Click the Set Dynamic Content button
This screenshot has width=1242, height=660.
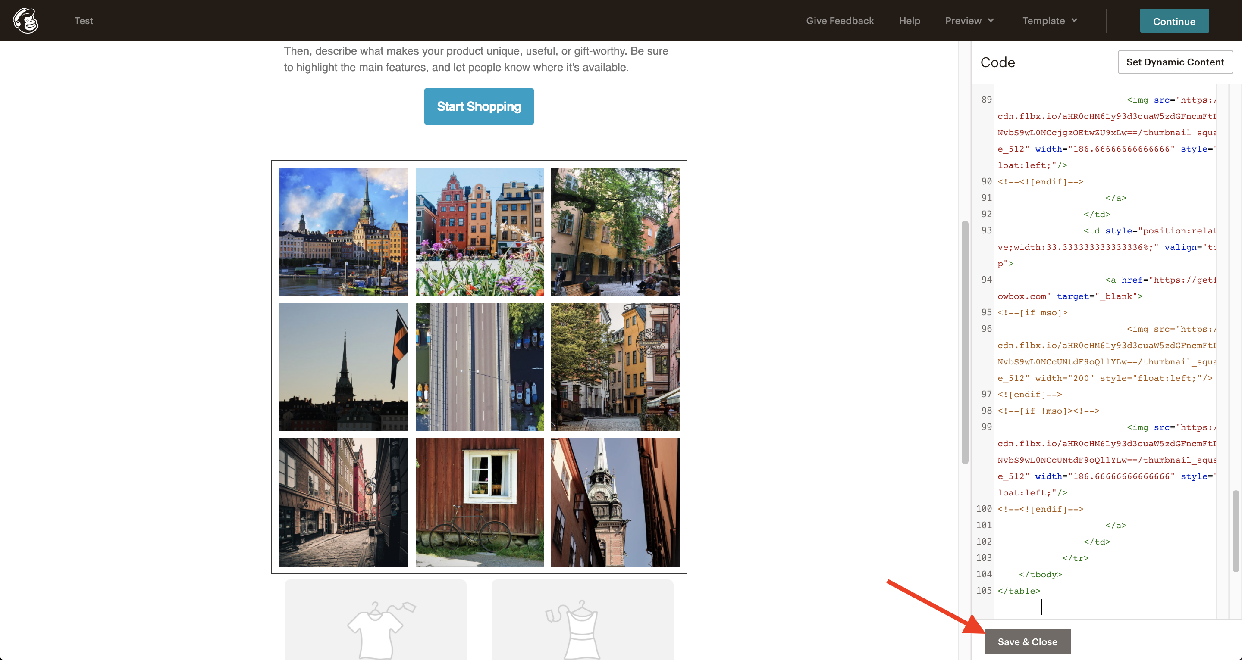(1174, 62)
